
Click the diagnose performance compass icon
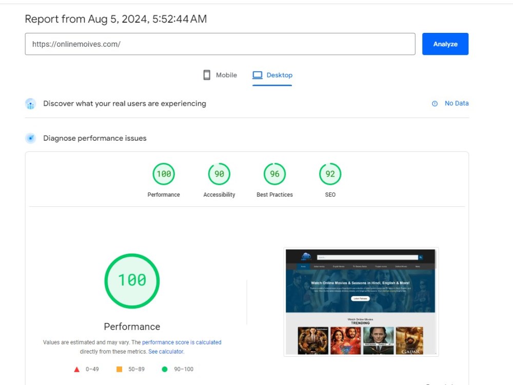30,138
